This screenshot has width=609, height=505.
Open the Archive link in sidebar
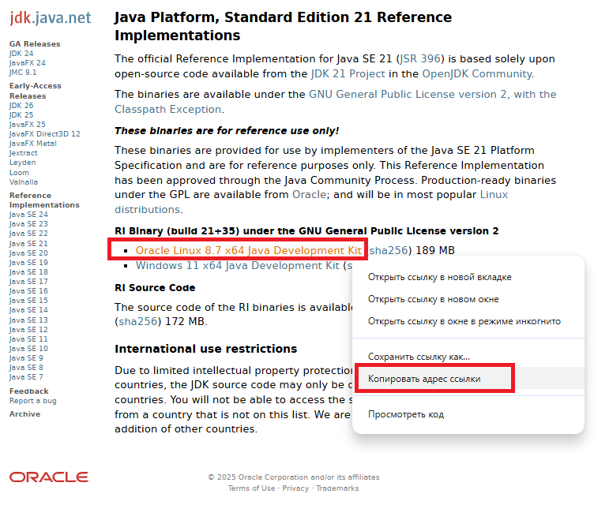pos(24,414)
